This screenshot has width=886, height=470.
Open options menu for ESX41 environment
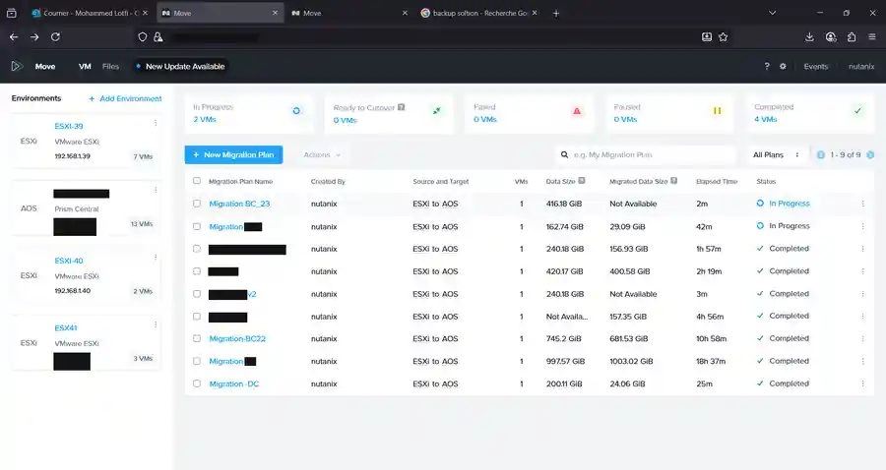point(156,324)
